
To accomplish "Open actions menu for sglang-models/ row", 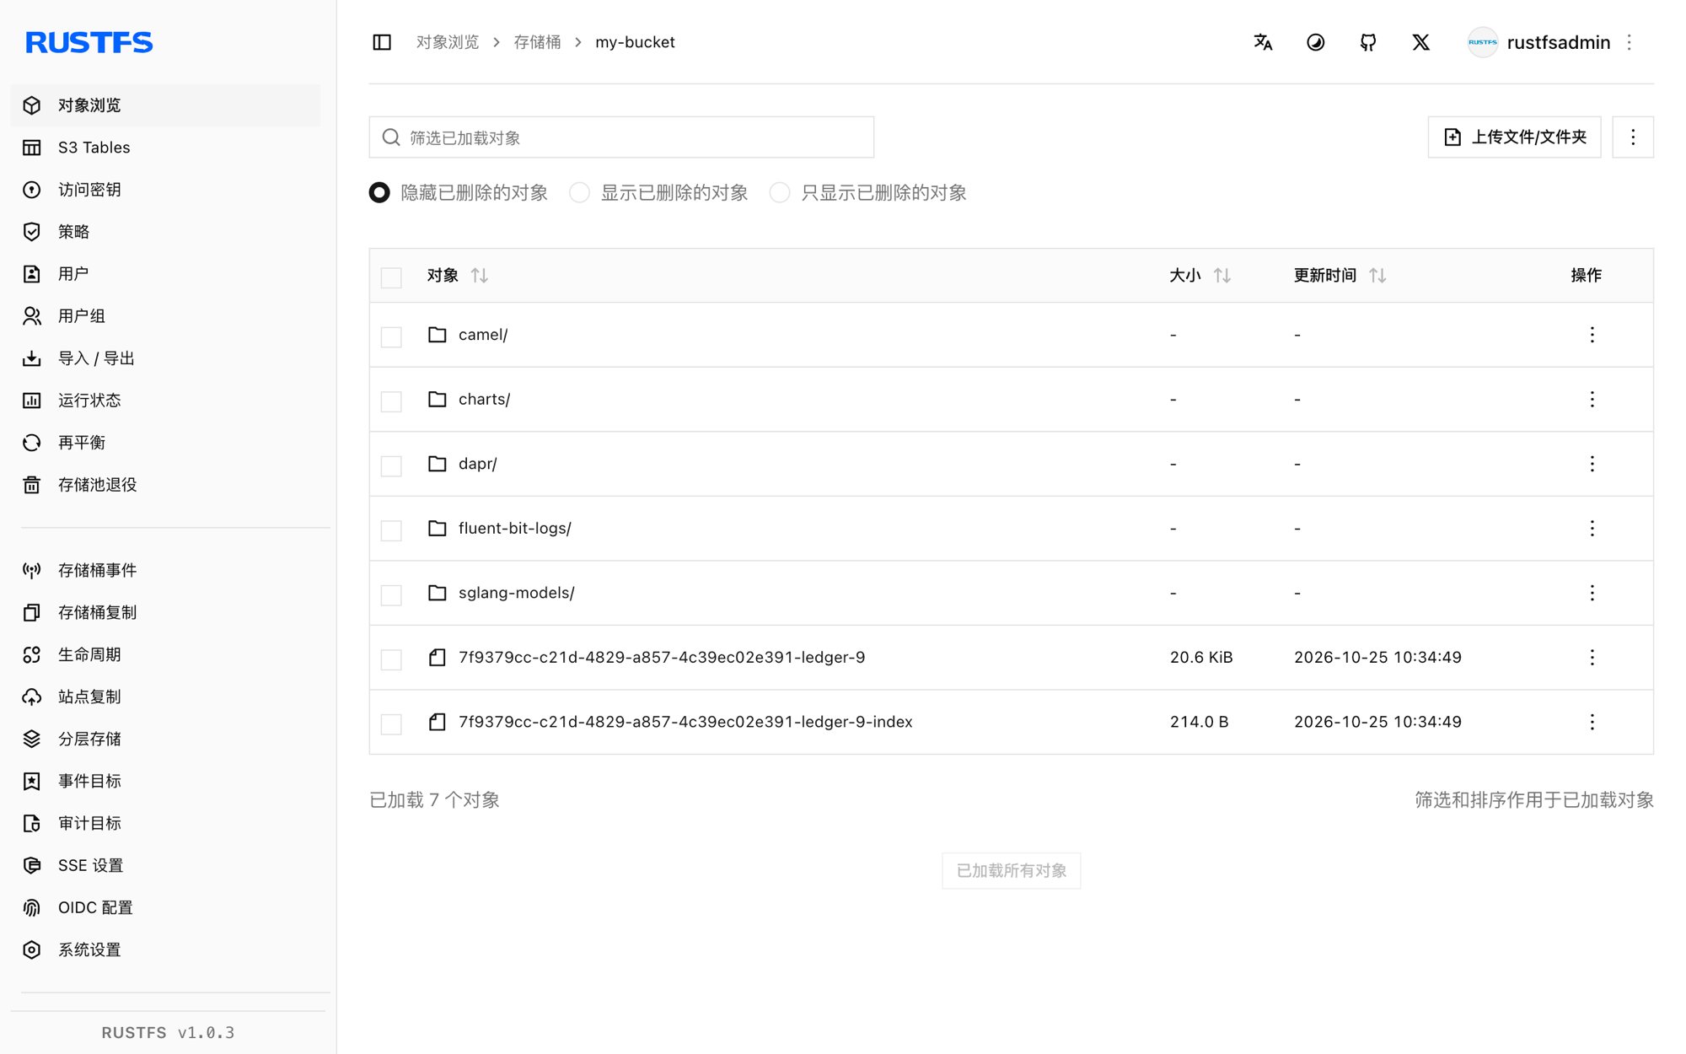I will [1592, 593].
